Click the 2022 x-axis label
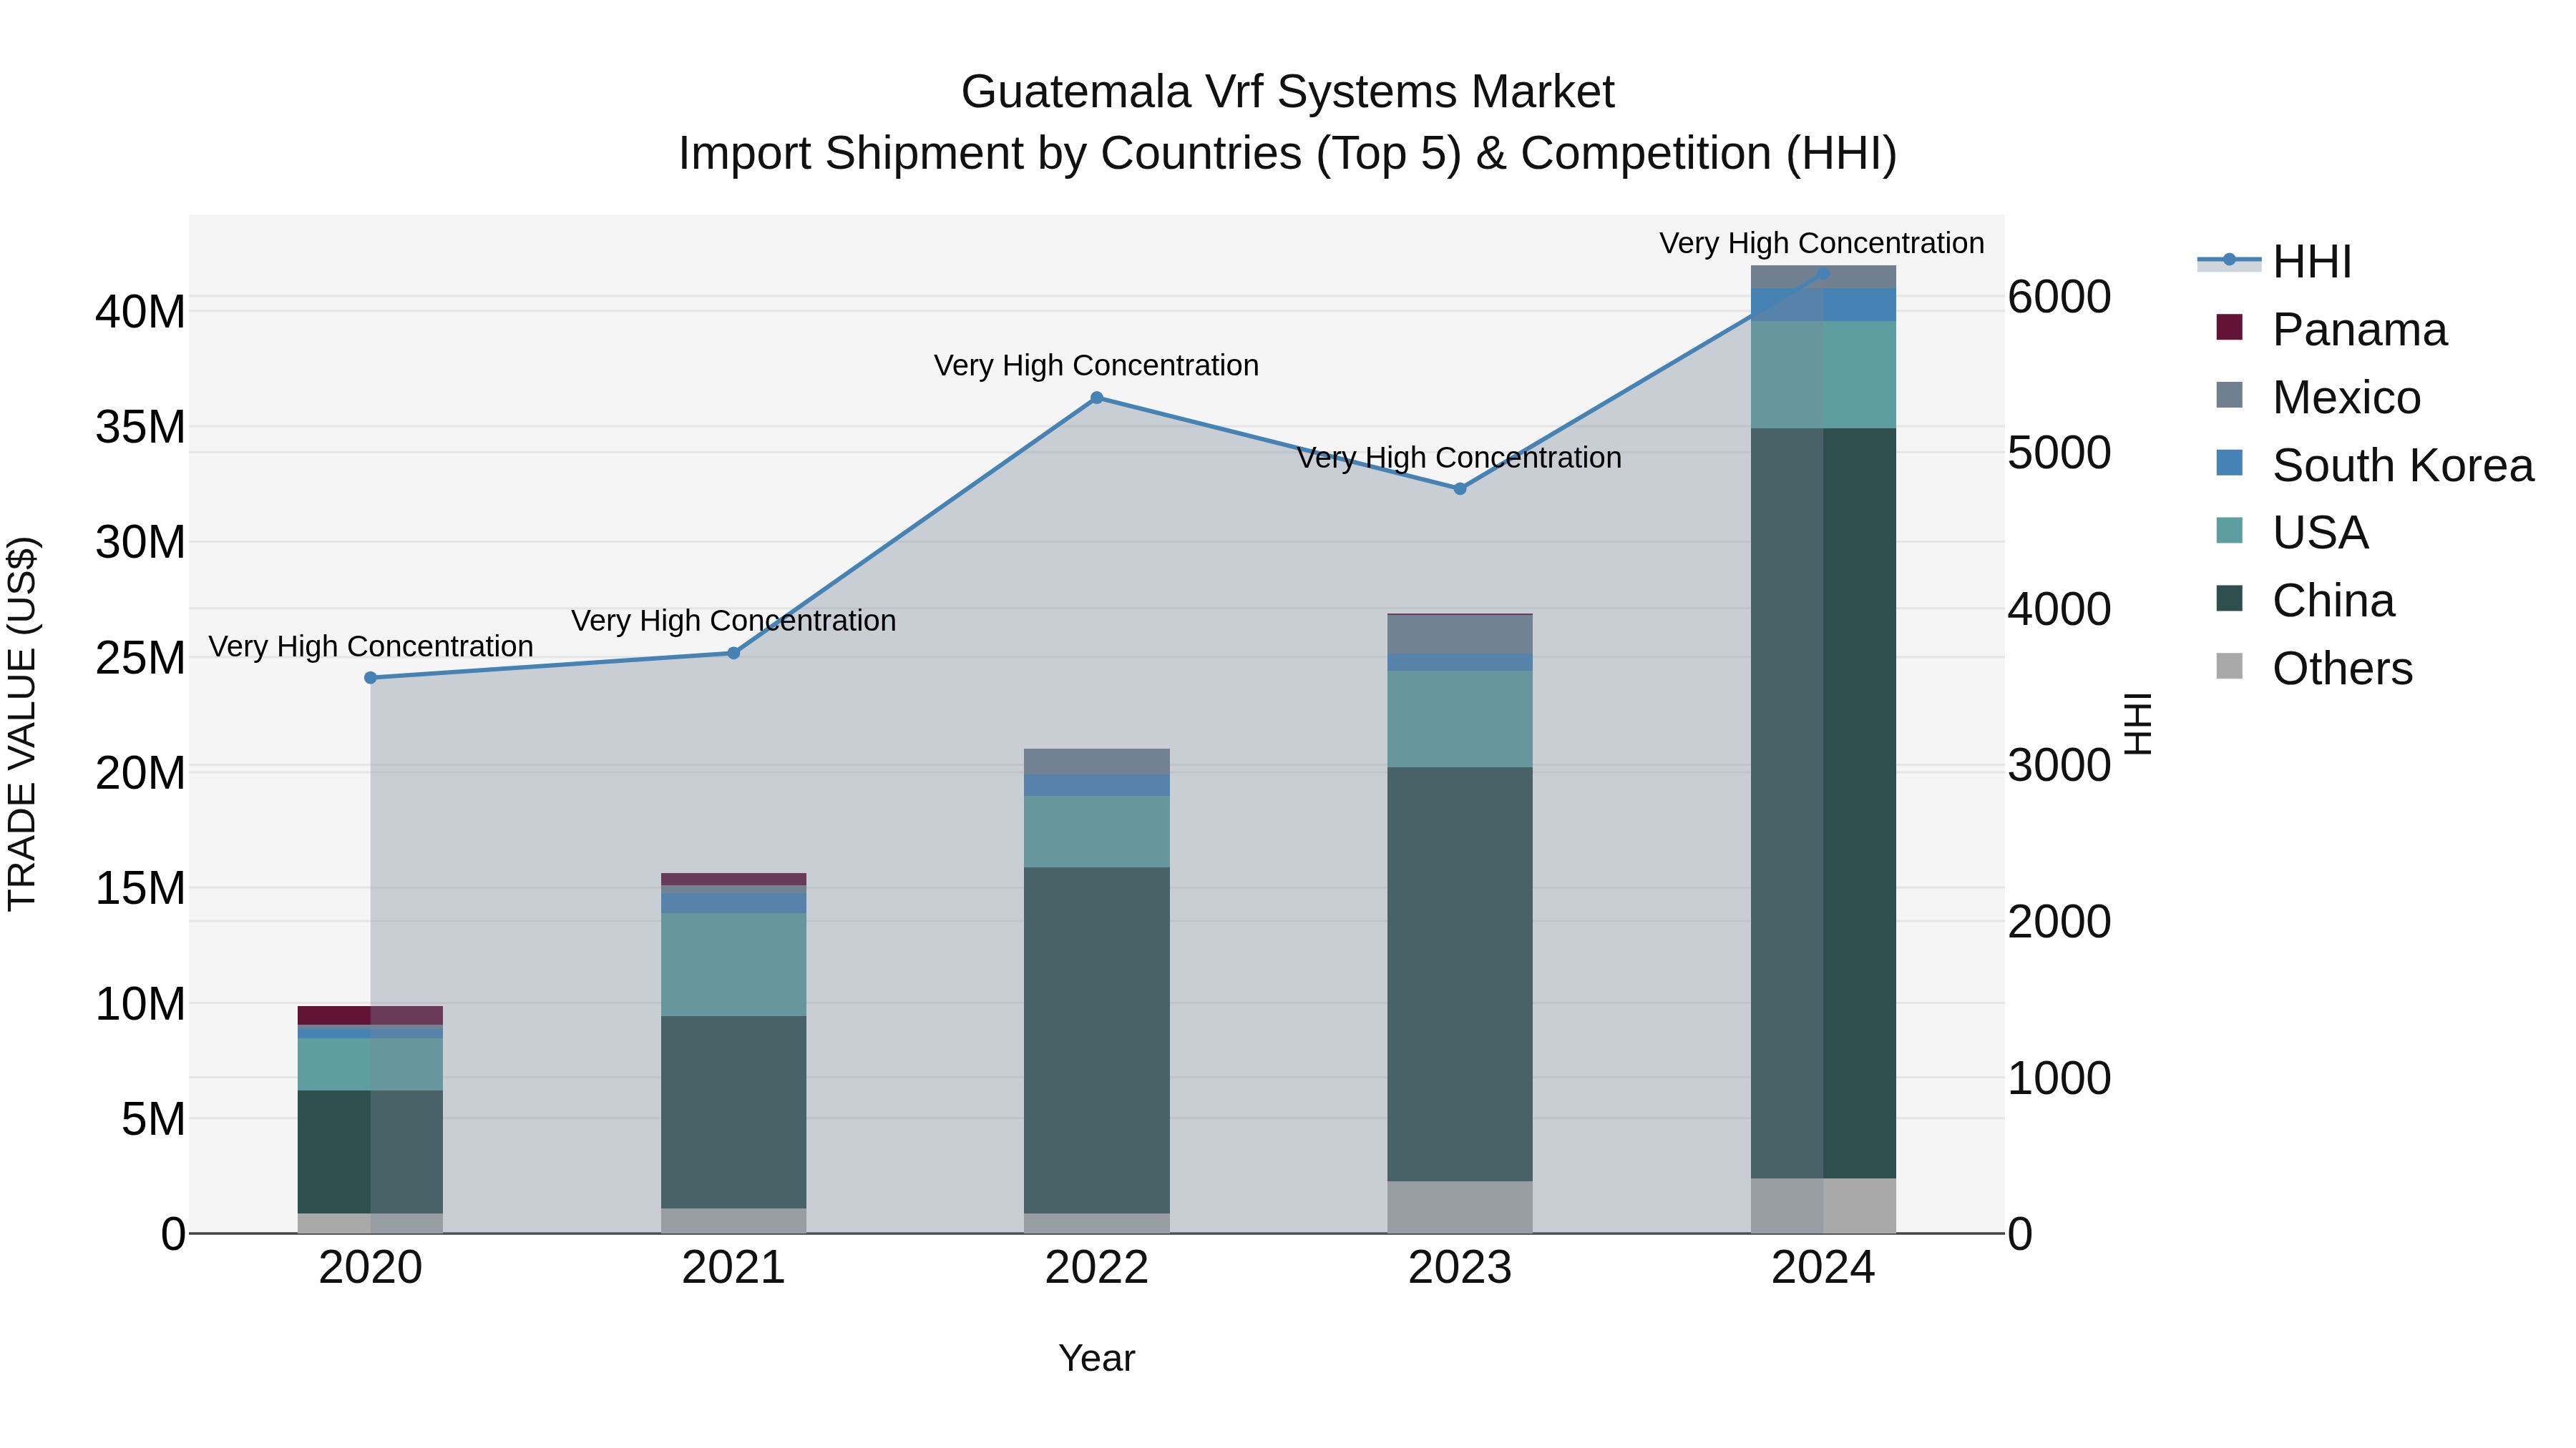2576x1448 pixels. coord(1097,1268)
